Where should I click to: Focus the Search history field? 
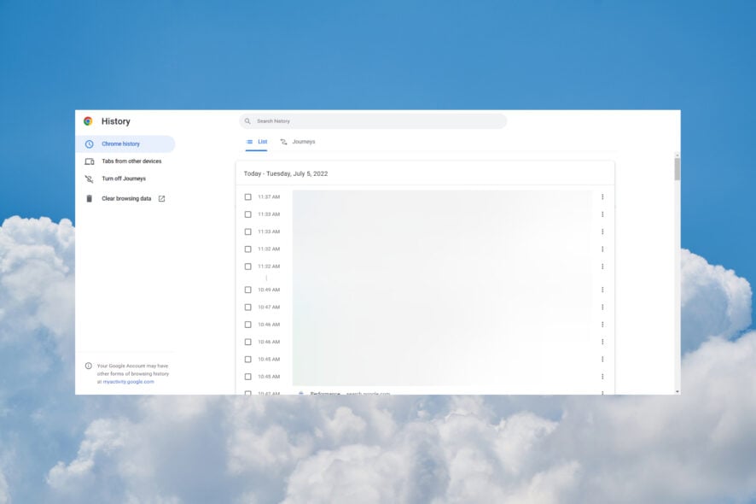(373, 121)
